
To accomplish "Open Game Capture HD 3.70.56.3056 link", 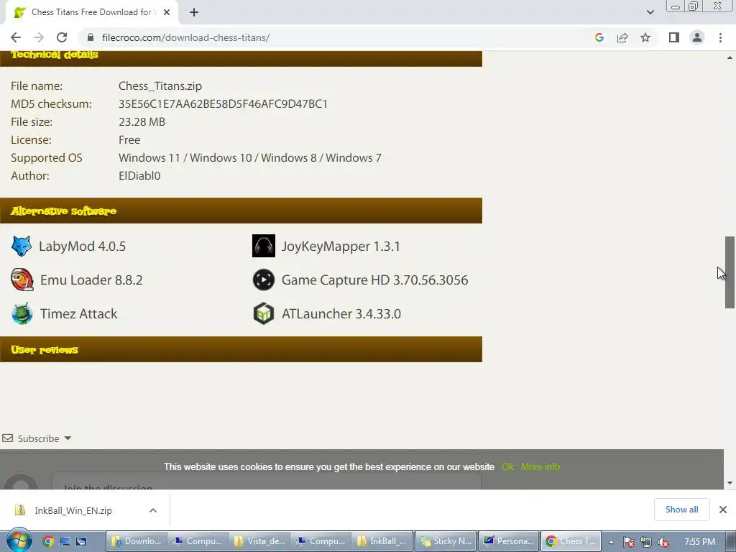I will click(374, 280).
